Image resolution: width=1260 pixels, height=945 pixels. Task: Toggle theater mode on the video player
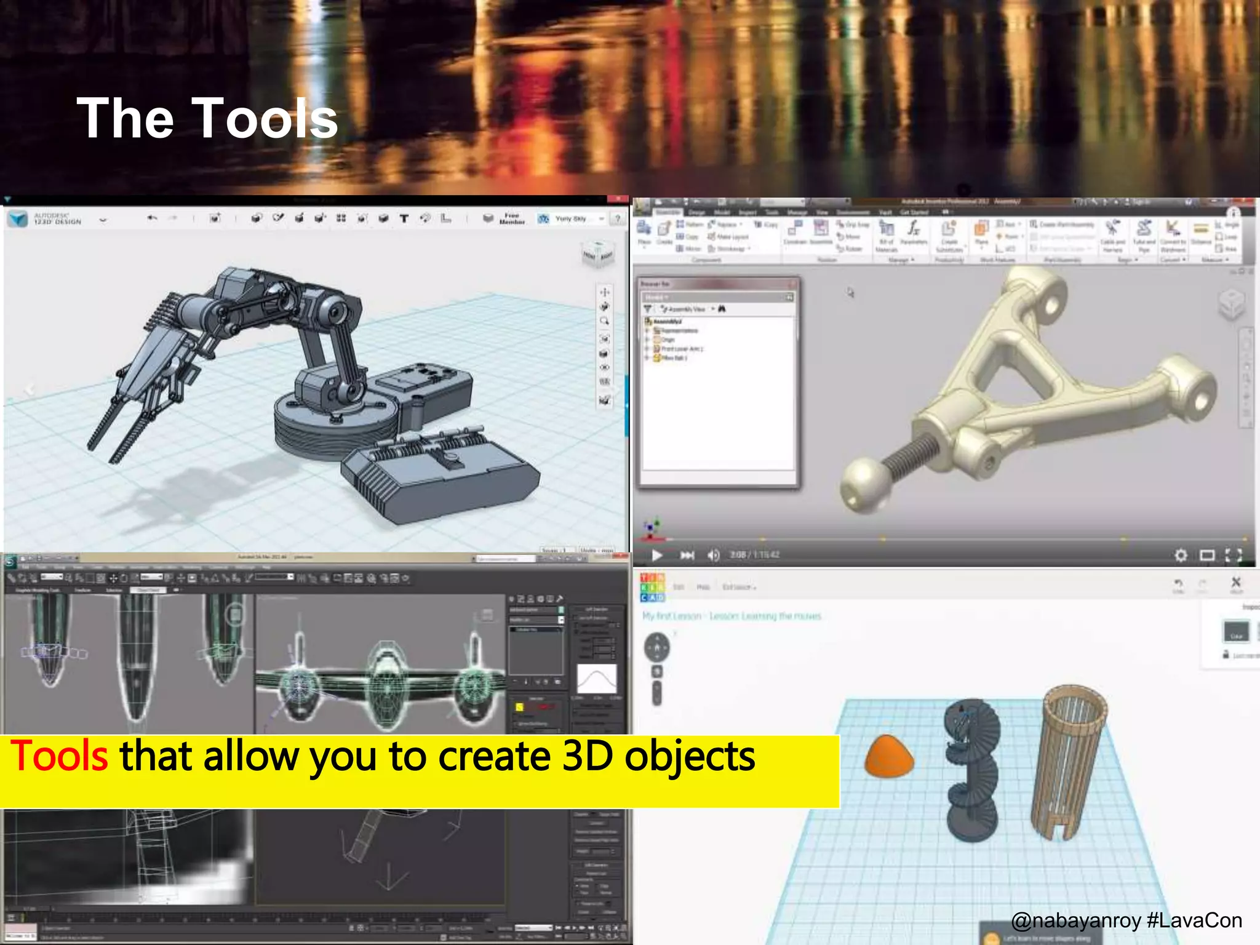click(x=1207, y=556)
